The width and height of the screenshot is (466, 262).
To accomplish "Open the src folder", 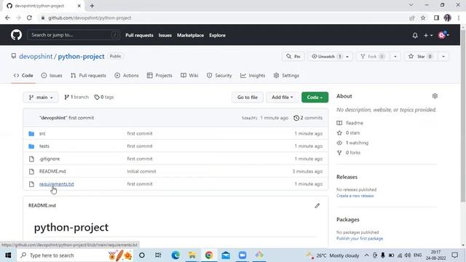I will click(x=42, y=134).
